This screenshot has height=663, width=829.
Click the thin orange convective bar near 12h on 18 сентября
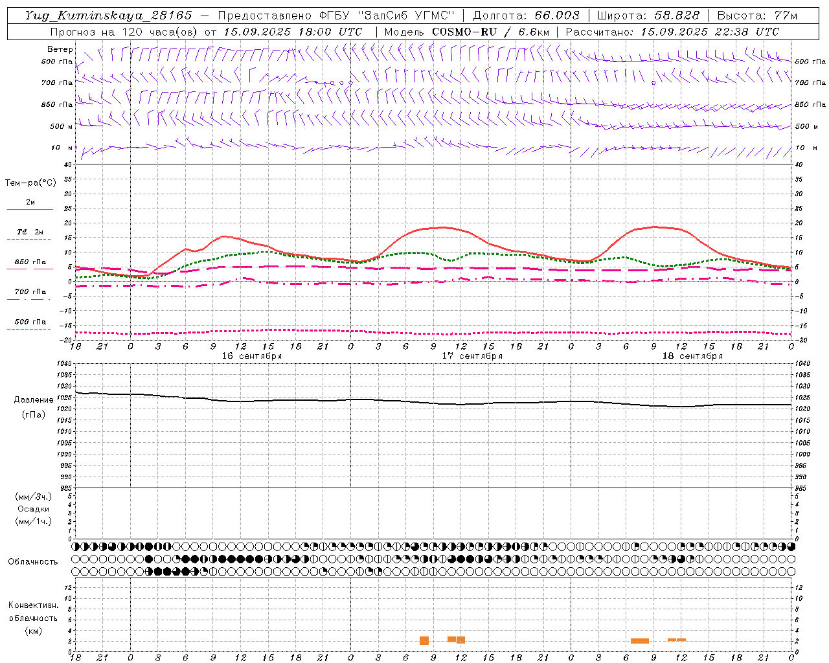pyautogui.click(x=677, y=640)
